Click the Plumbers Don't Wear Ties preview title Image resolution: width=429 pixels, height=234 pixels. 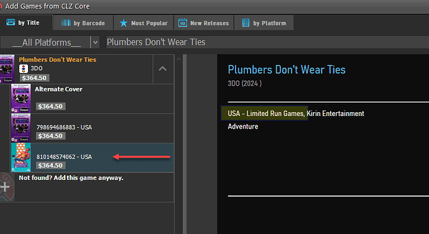pos(287,70)
